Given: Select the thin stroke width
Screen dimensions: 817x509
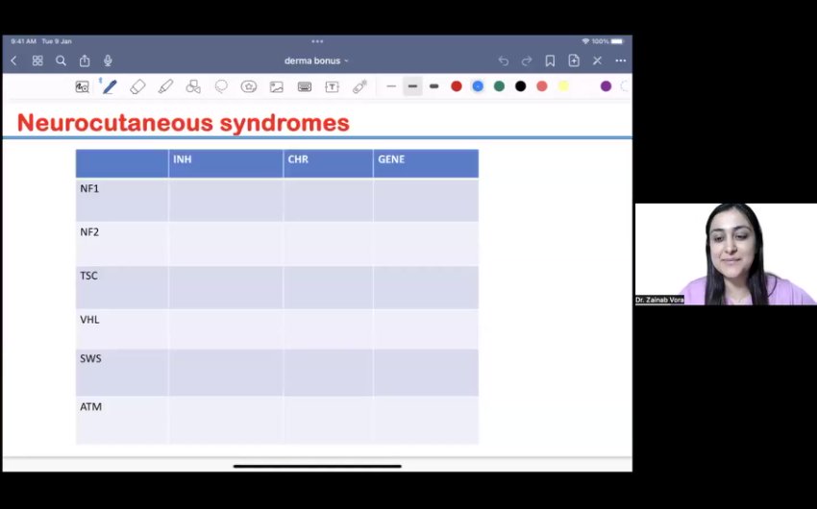Looking at the screenshot, I should [391, 86].
